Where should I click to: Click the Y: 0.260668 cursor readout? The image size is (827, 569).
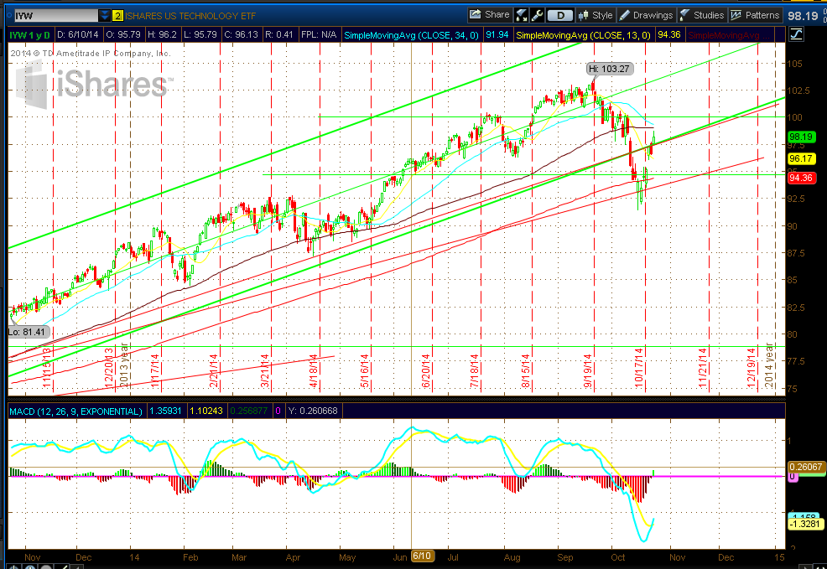coord(313,411)
